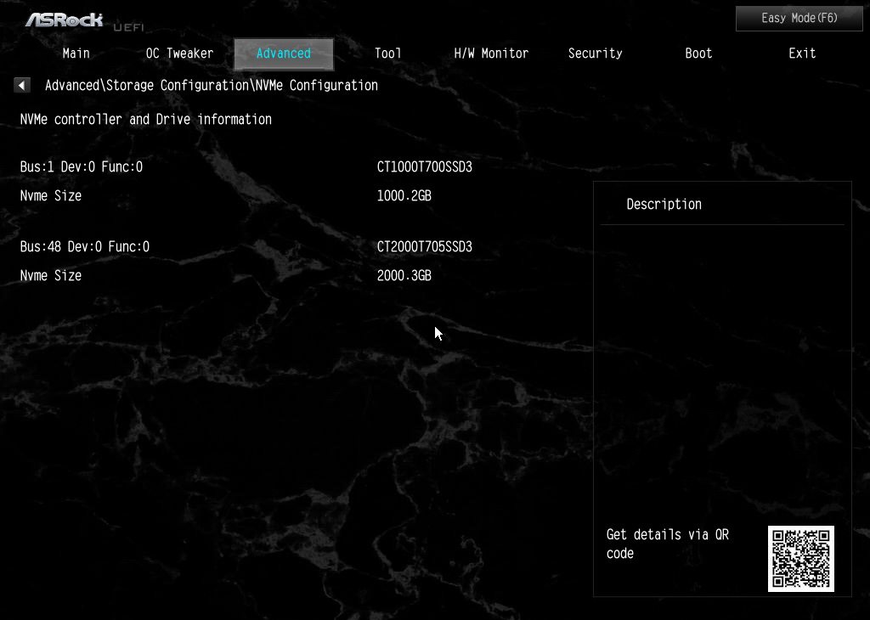870x620 pixels.
Task: Click NVMe controller and Drive information heading
Action: (x=146, y=120)
